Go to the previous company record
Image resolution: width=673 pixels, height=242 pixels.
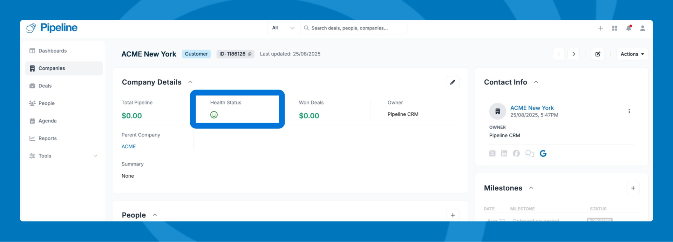click(559, 54)
